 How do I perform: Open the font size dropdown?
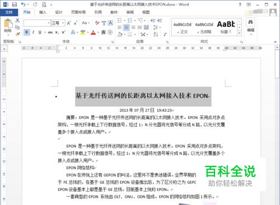coord(63,23)
